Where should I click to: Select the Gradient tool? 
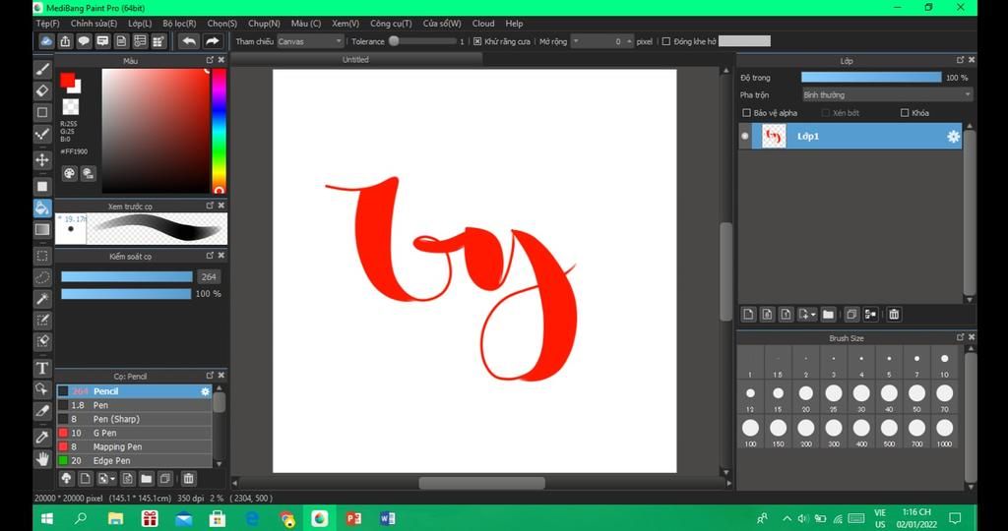pos(42,229)
